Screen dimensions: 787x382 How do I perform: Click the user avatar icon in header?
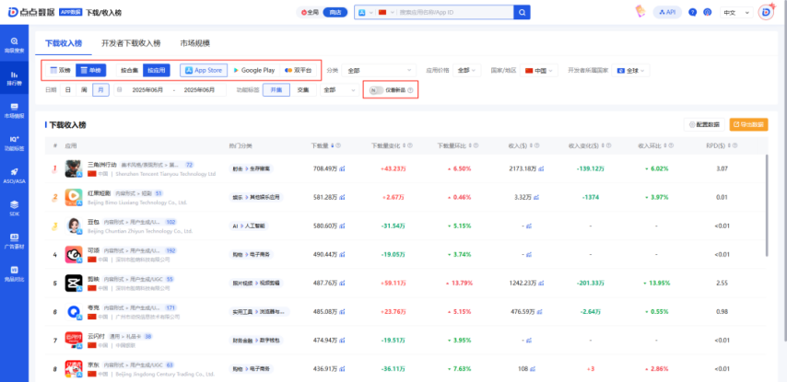click(x=766, y=12)
